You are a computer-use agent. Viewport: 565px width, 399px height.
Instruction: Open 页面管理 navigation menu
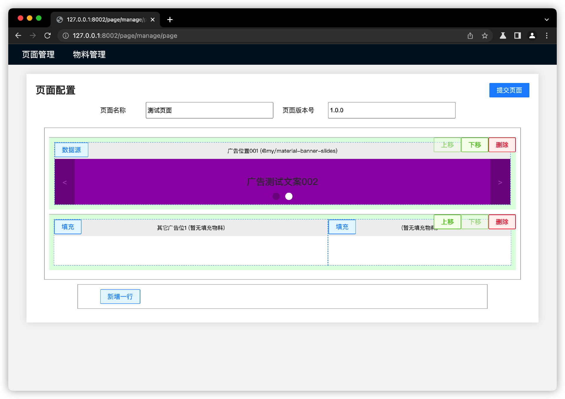38,54
